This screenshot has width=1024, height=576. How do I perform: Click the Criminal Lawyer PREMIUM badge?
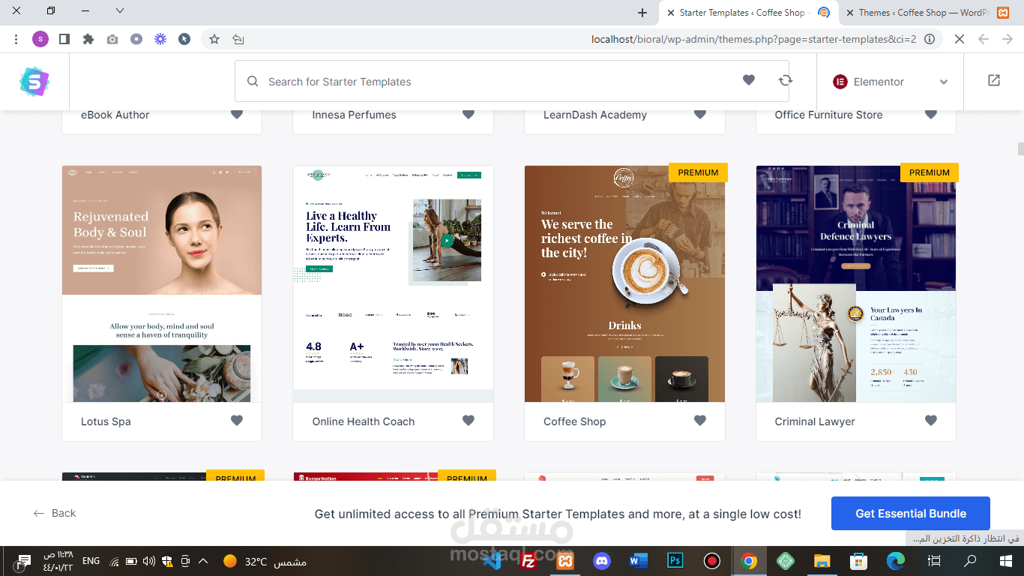930,172
